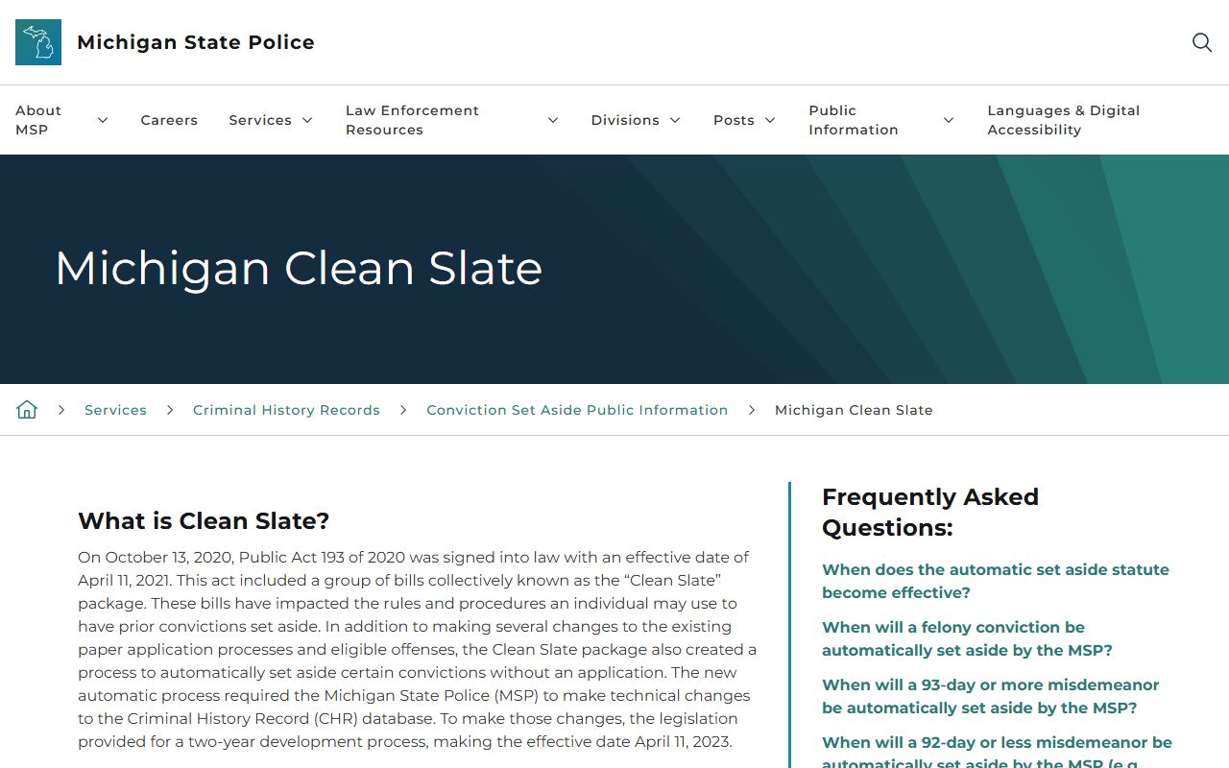Follow the Services breadcrumb link
This screenshot has height=768, width=1229.
pos(115,410)
